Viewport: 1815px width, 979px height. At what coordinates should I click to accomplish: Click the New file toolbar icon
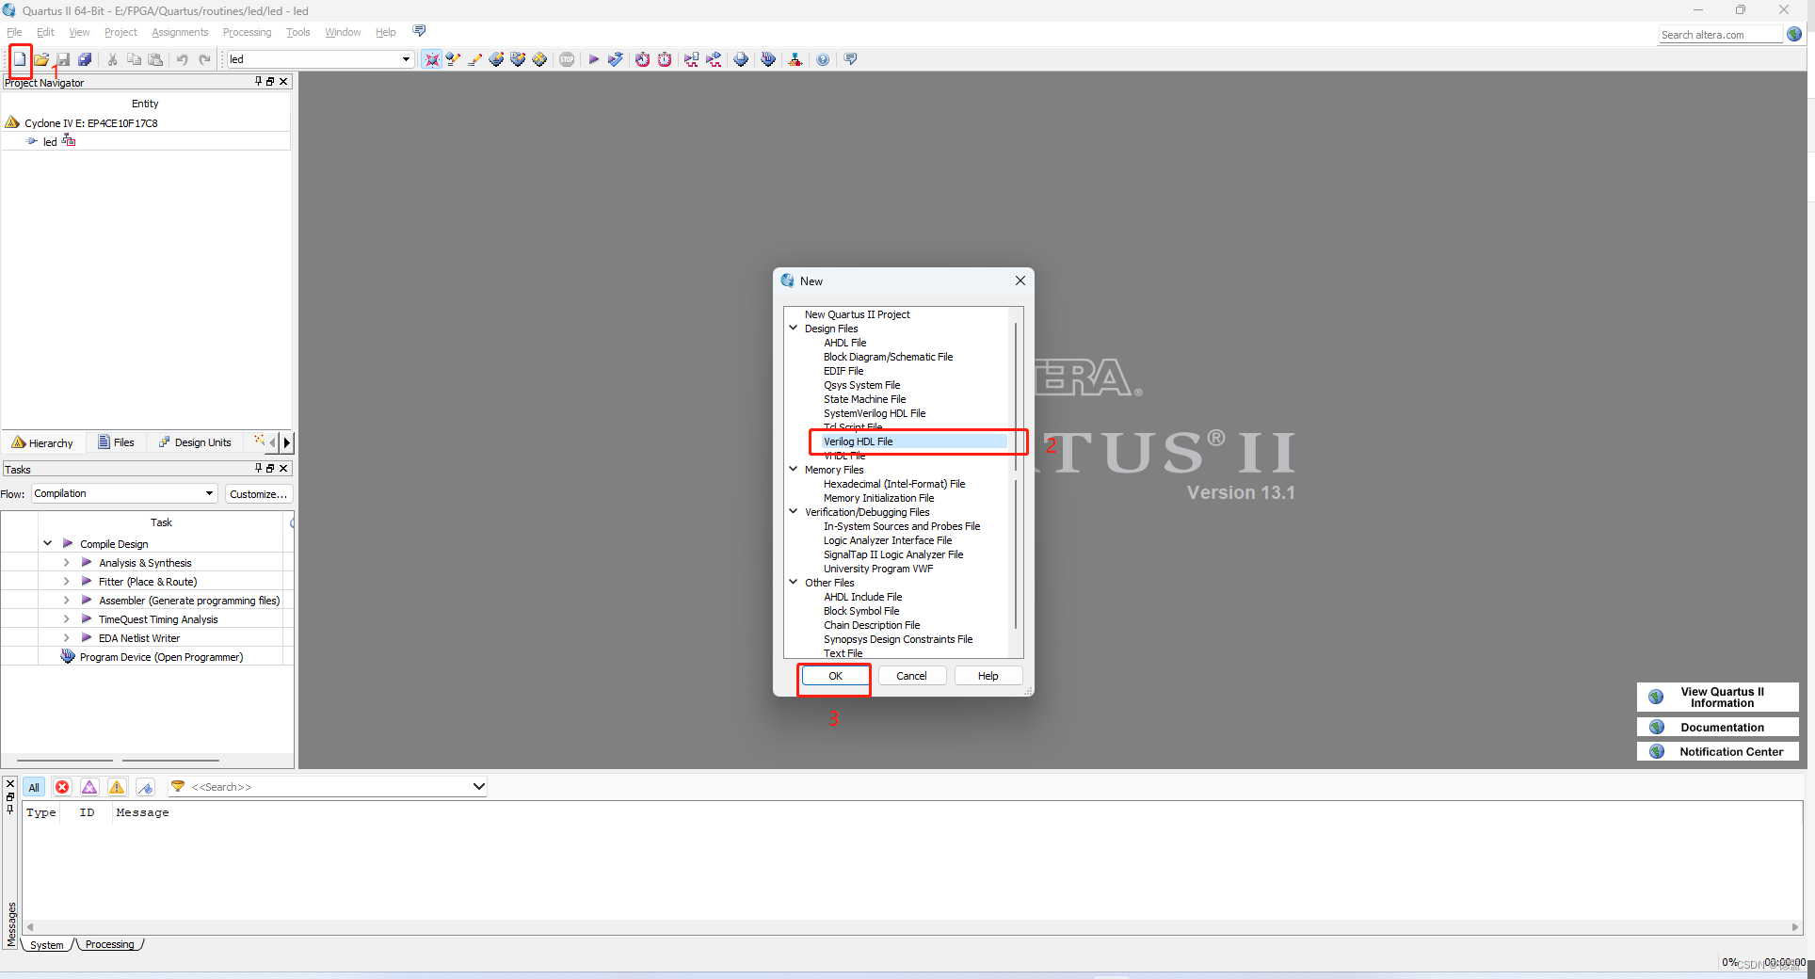click(20, 59)
